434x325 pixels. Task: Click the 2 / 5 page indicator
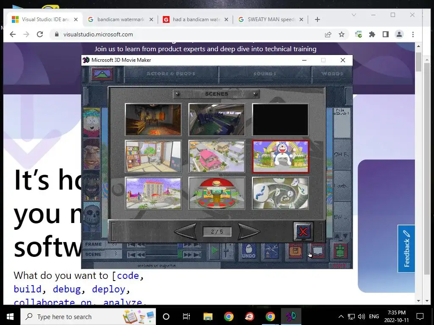[x=217, y=231]
